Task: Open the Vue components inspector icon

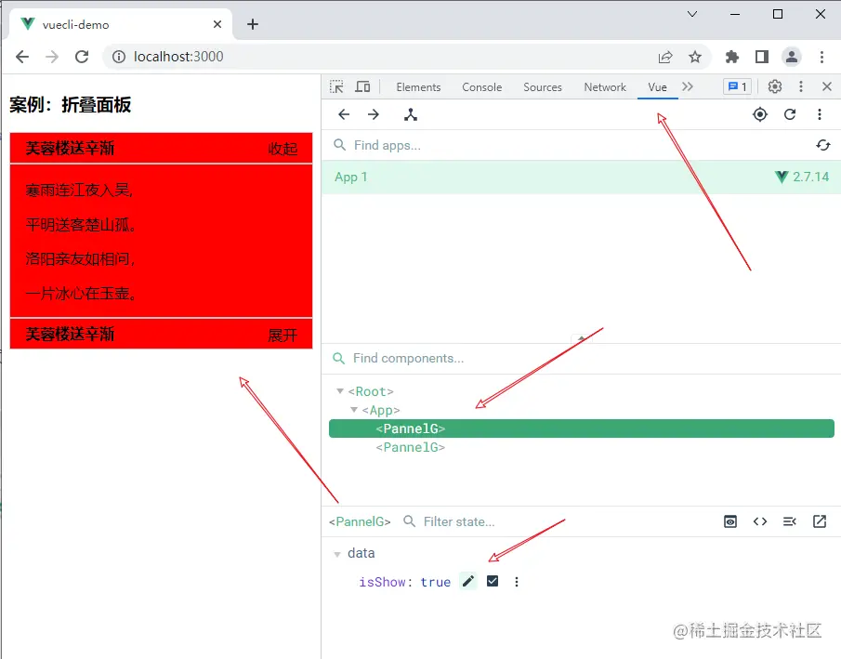Action: 411,114
